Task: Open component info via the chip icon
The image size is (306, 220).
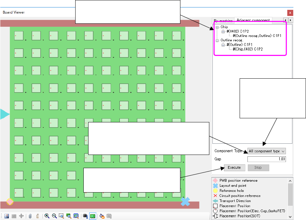Action: [85, 216]
